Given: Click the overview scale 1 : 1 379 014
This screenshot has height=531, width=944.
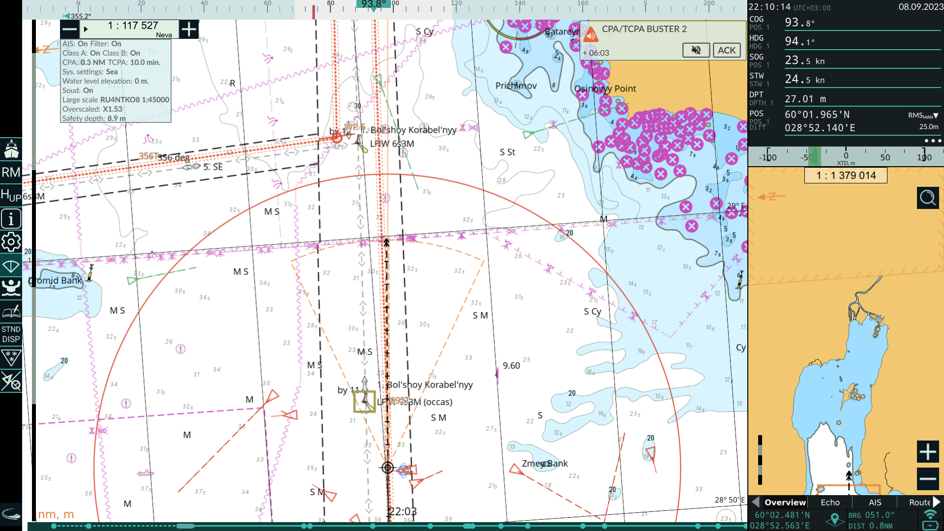Looking at the screenshot, I should click(846, 176).
